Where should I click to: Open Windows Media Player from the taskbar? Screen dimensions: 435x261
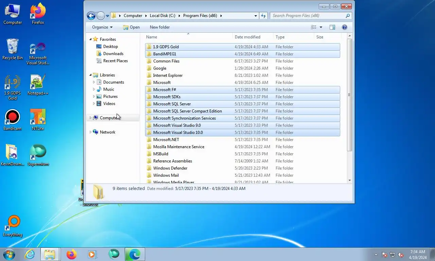[x=92, y=254]
